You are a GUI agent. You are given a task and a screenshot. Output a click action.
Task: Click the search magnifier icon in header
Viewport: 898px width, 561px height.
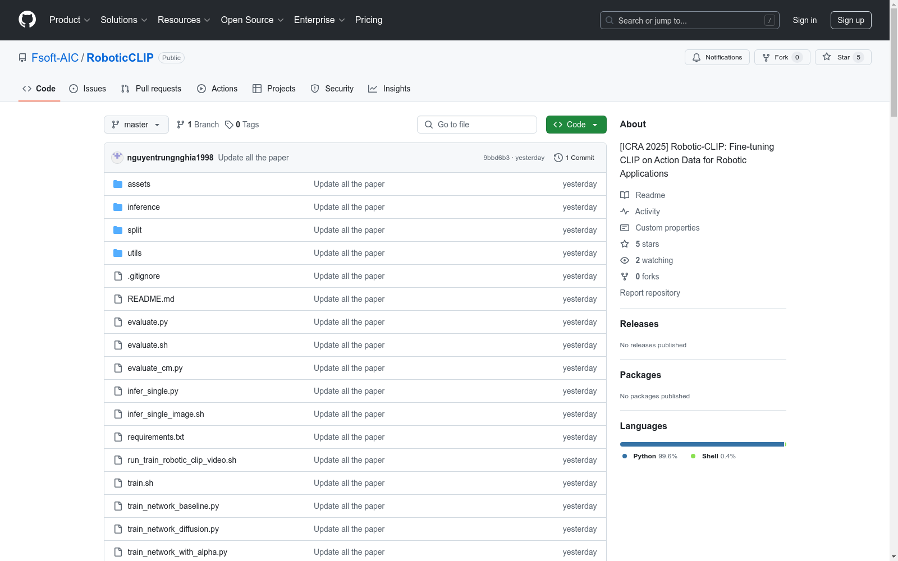[610, 20]
